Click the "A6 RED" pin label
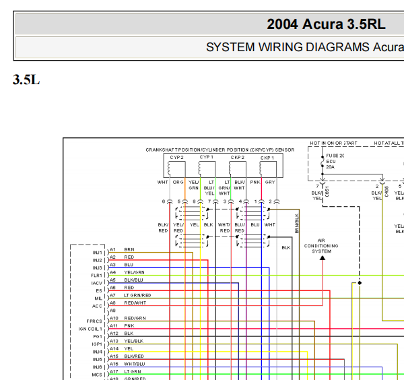The height and width of the screenshot is (380, 404). pos(122,288)
